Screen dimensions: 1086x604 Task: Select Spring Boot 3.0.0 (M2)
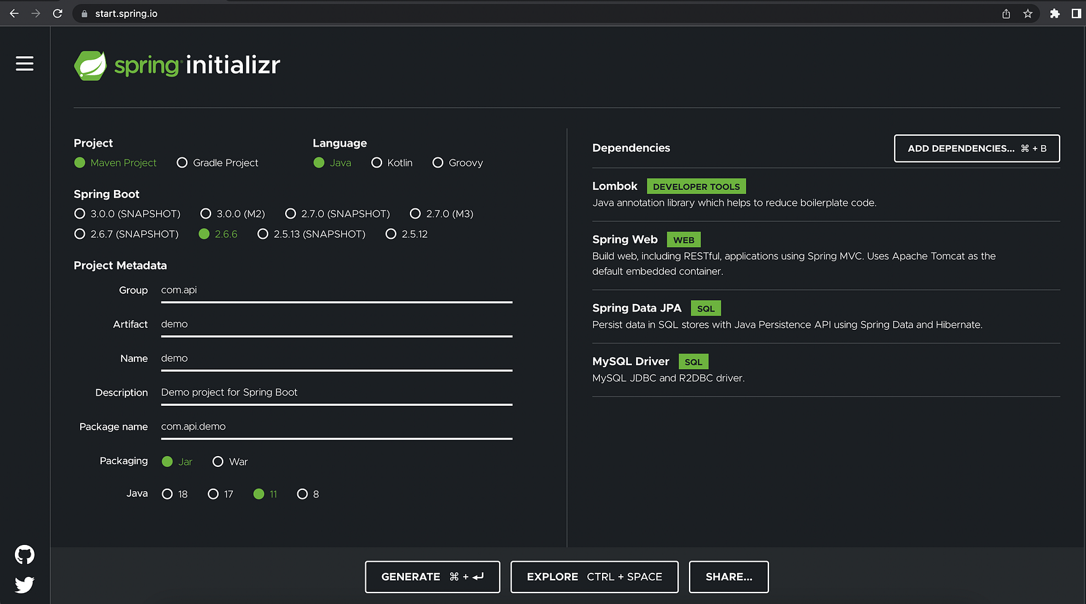tap(233, 214)
